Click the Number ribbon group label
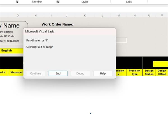This screenshot has height=114, width=168. [x=37, y=2]
